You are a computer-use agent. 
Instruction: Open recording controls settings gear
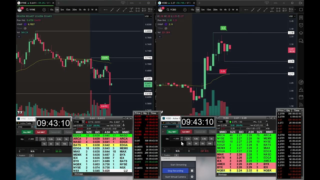pos(192,177)
